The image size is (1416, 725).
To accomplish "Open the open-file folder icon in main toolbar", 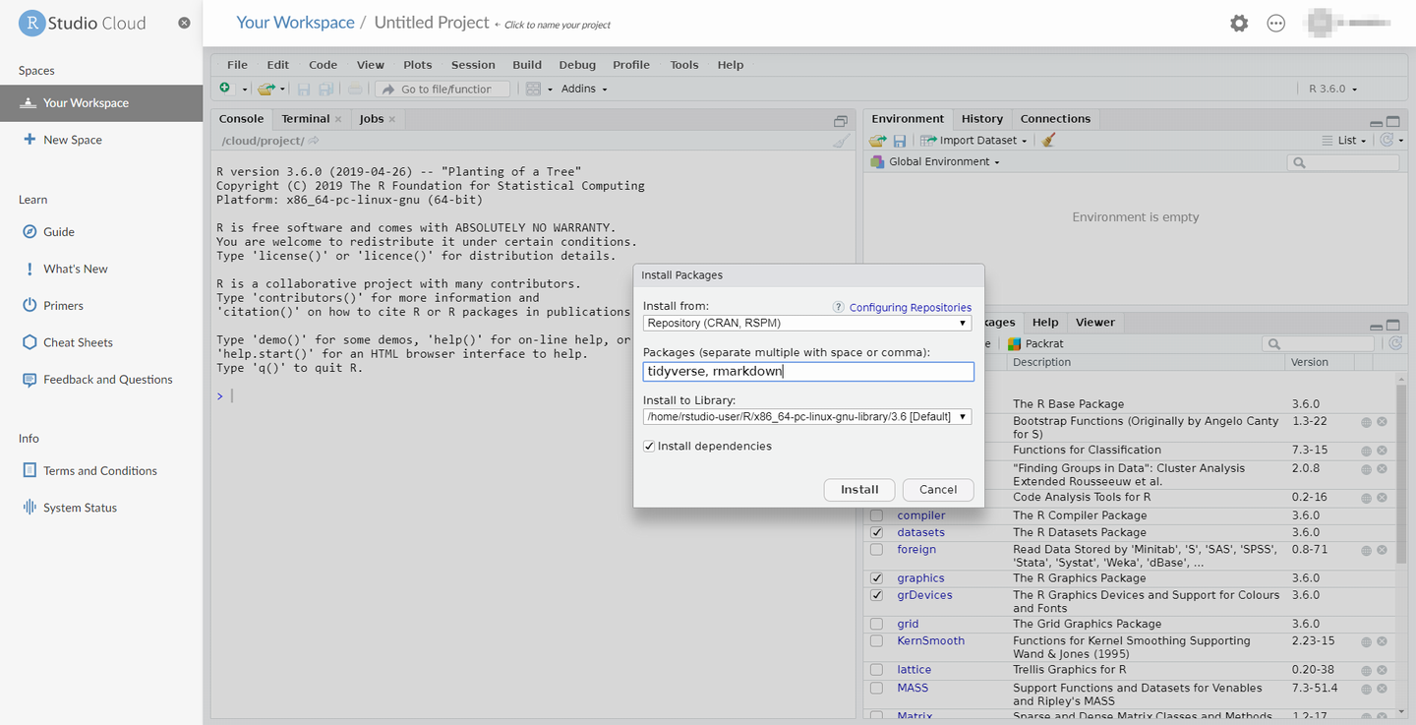I will [265, 89].
